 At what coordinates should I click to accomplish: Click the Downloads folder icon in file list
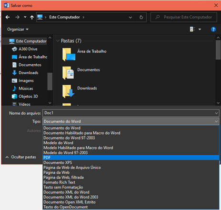click(68, 91)
